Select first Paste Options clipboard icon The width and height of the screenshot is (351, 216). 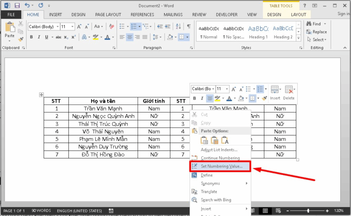click(205, 139)
